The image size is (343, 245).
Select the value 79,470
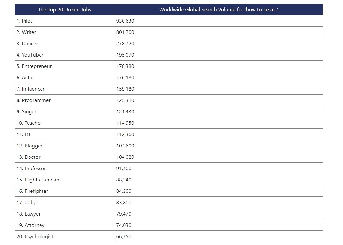[x=124, y=214]
